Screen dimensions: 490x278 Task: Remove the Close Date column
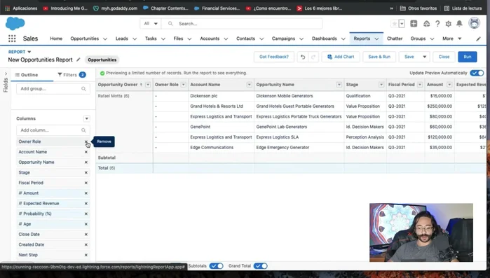tap(86, 235)
